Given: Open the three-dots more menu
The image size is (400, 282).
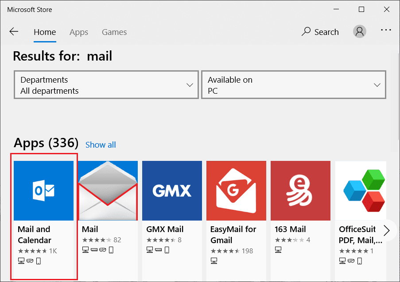Looking at the screenshot, I should 386,30.
